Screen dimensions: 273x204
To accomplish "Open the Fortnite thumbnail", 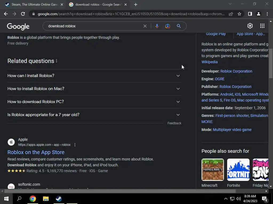I will coord(238,170).
